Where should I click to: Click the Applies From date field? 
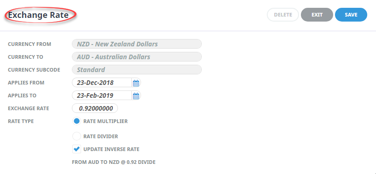coord(102,83)
